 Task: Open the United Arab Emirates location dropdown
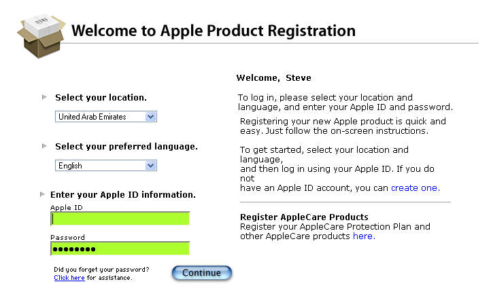click(106, 117)
